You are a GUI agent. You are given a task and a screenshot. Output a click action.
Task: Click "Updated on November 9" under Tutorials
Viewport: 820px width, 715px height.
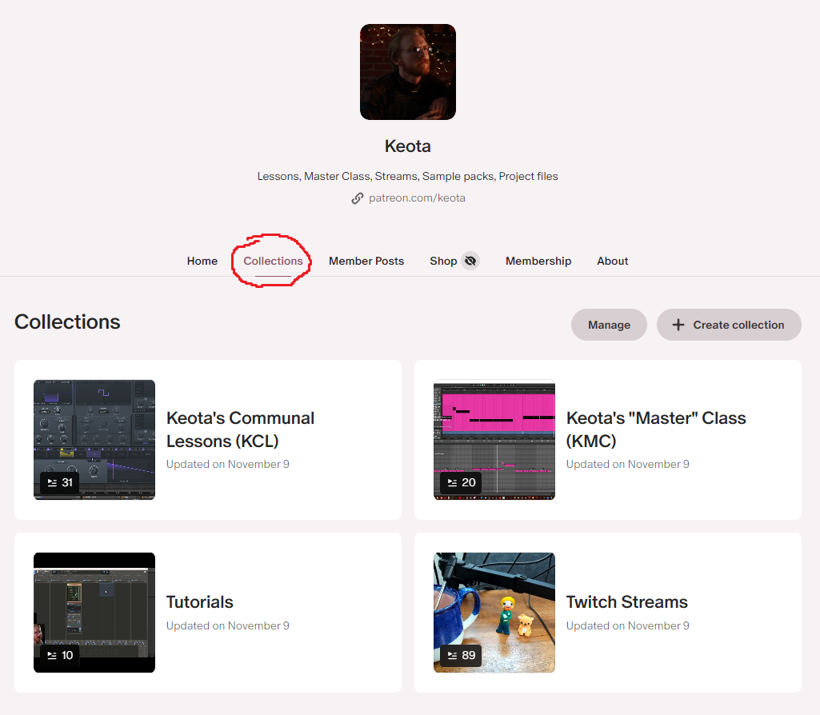(227, 625)
